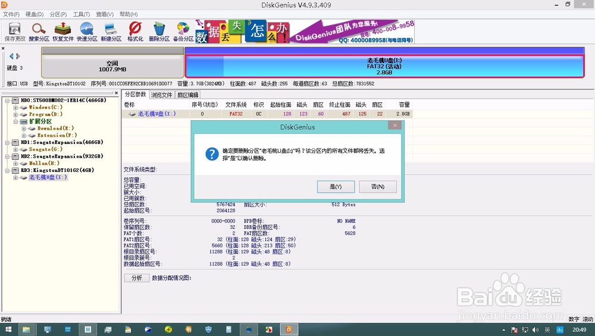
Task: Launch the 快速分区 quick partition tool
Action: coord(87,32)
